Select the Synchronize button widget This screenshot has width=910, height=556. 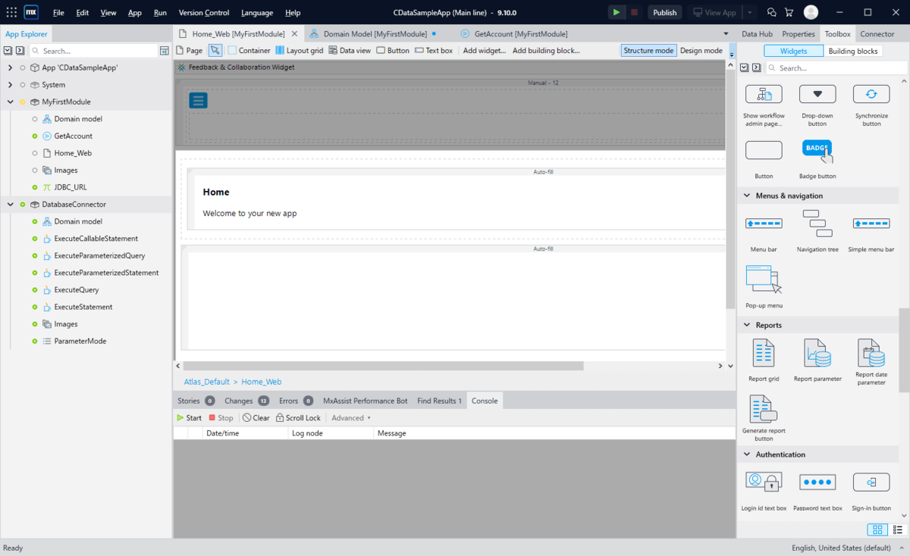tap(871, 105)
